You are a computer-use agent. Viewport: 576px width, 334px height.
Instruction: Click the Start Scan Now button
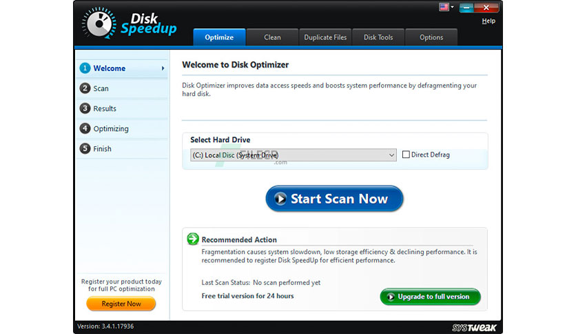point(334,199)
